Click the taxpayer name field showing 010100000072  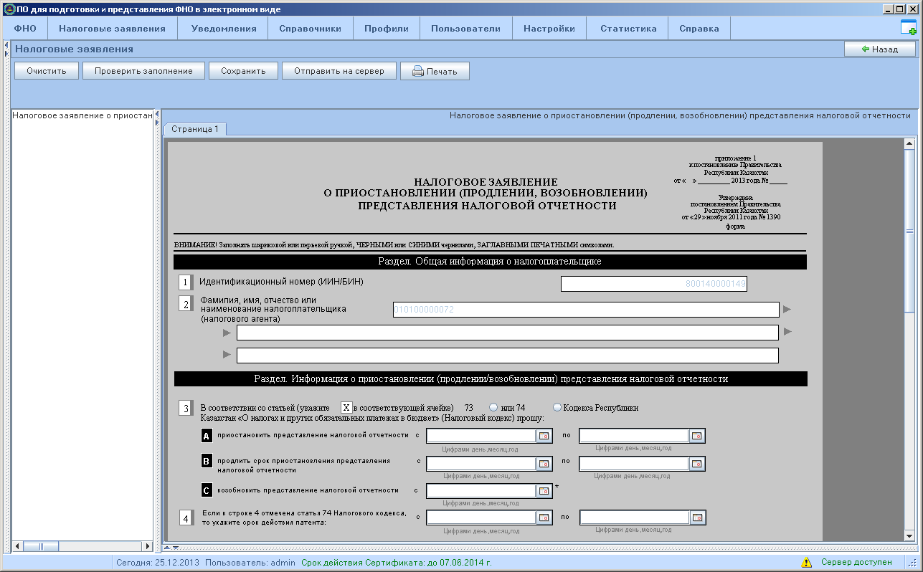point(585,310)
